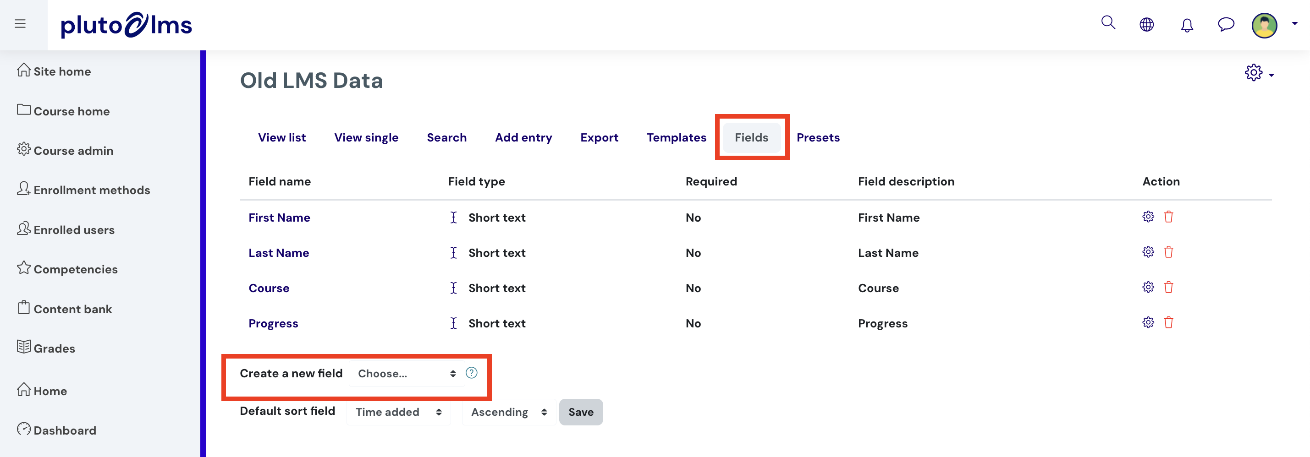Viewport: 1310px width, 457px height.
Task: Open Enrollment methods in sidebar
Action: (83, 190)
